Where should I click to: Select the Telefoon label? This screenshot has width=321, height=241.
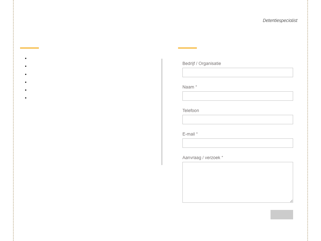coord(191,110)
